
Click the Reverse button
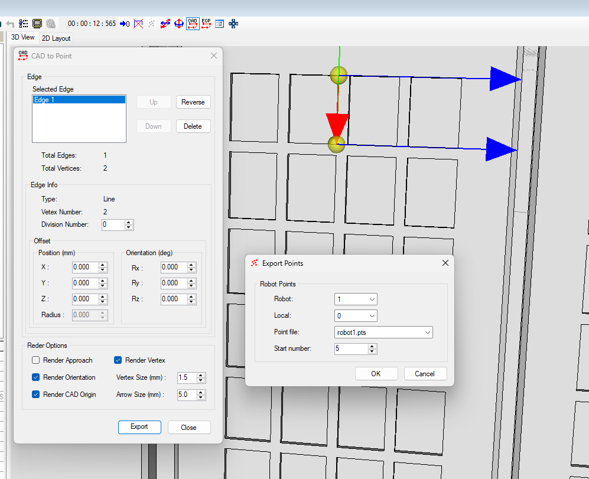193,102
